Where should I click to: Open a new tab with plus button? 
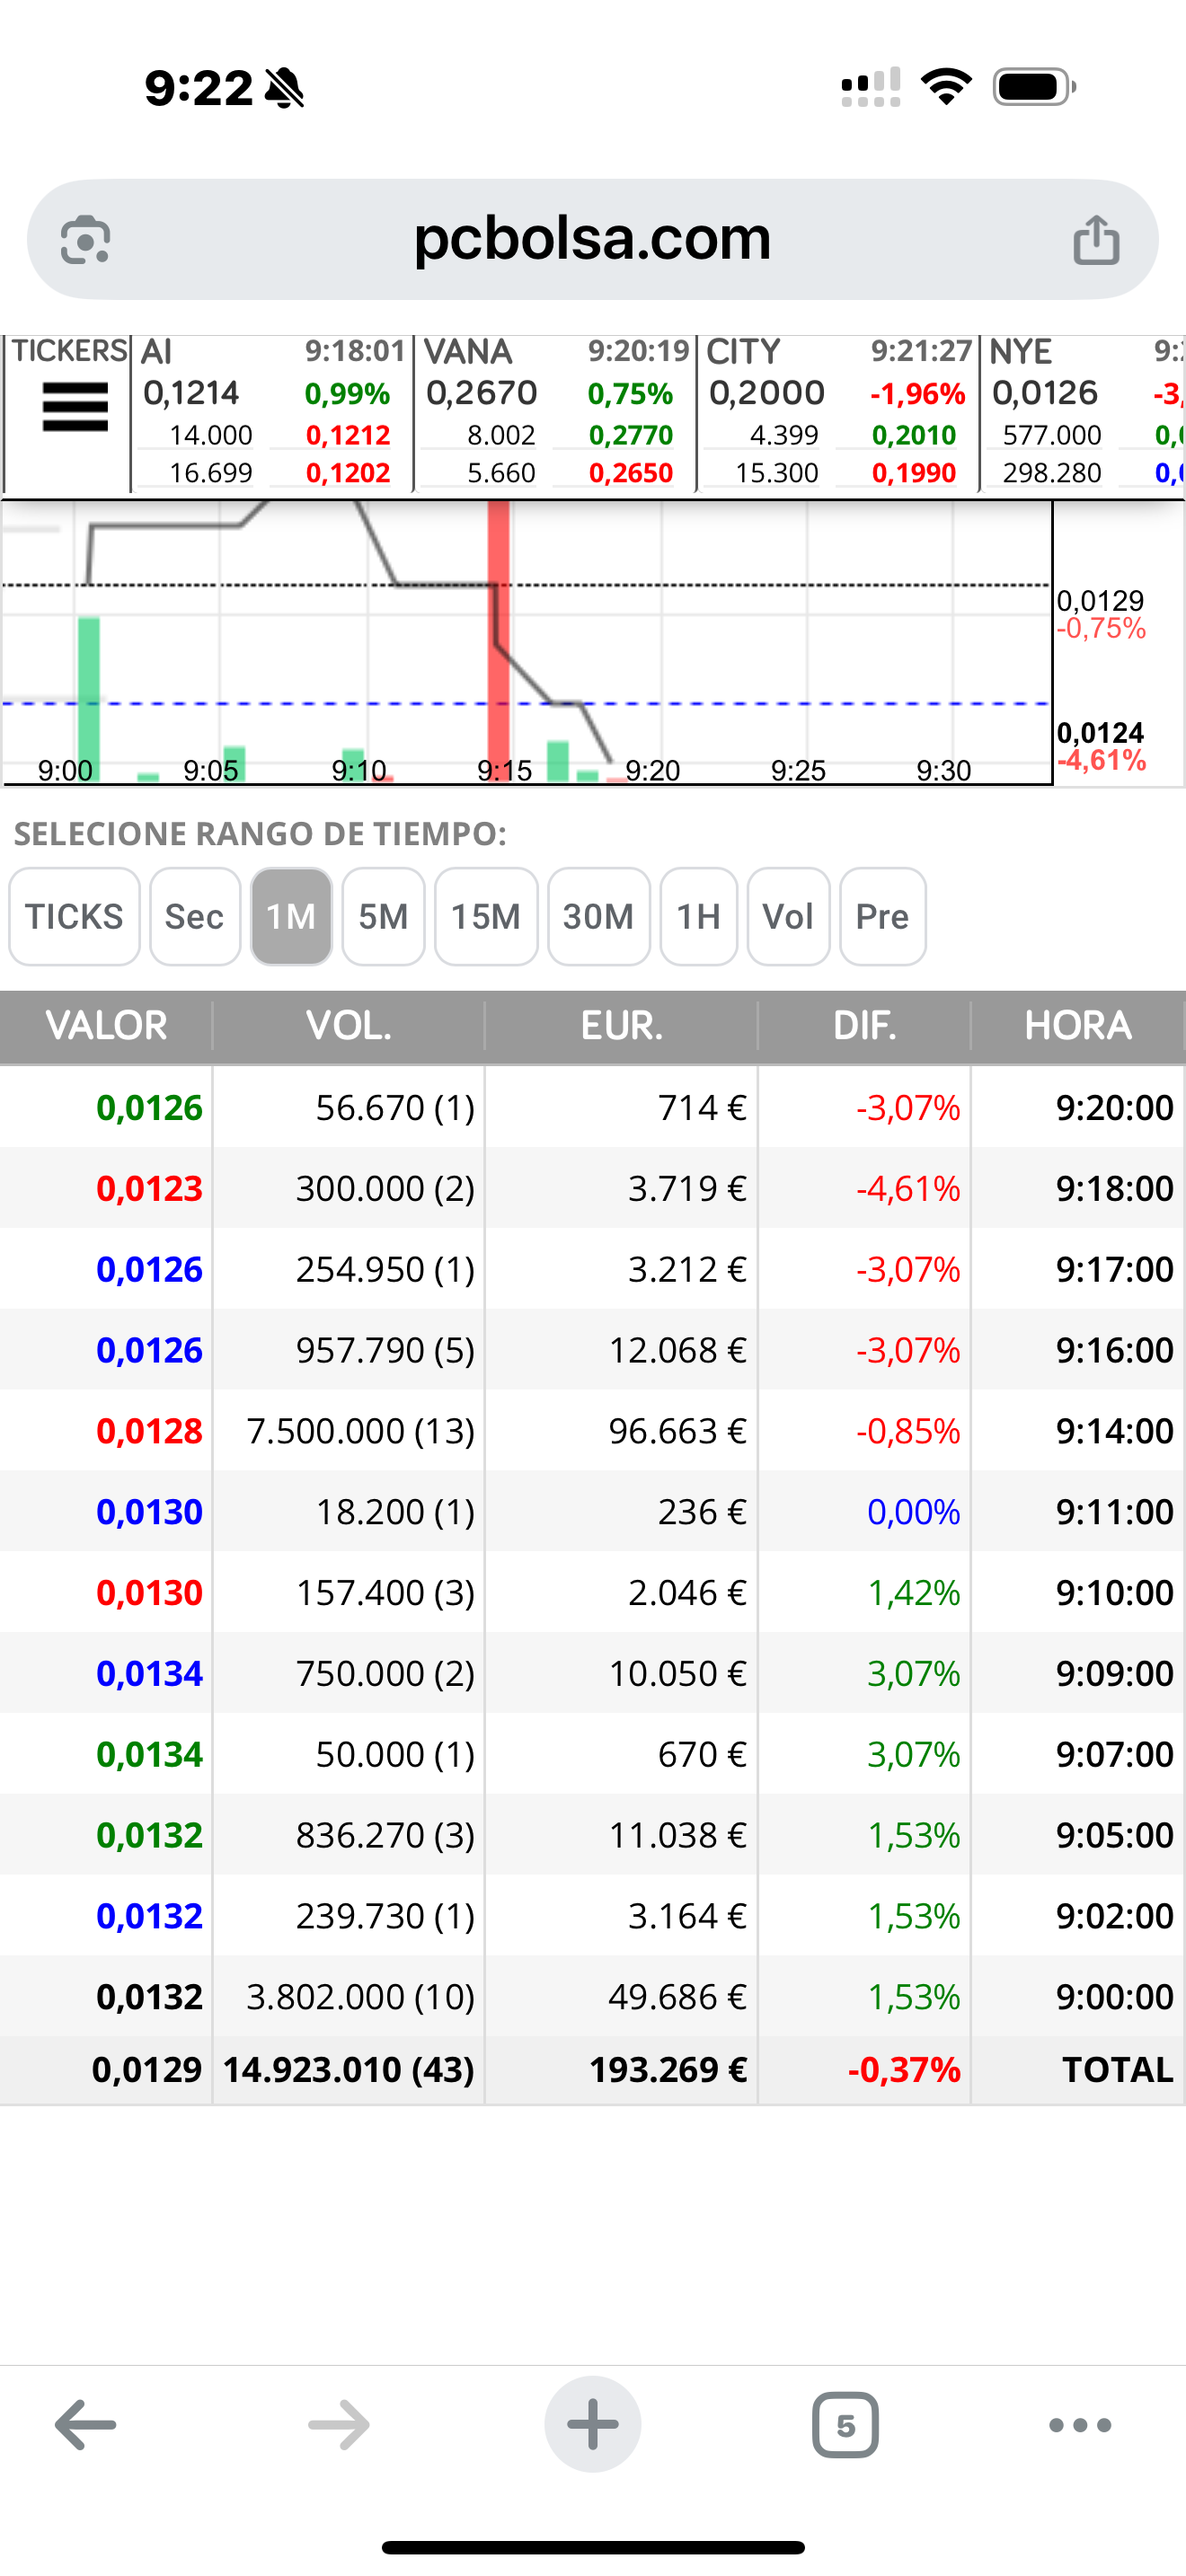click(592, 2424)
